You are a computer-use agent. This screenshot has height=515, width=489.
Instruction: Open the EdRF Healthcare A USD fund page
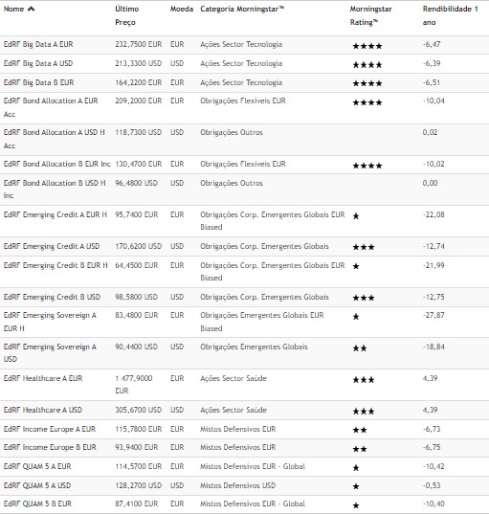[x=43, y=410]
